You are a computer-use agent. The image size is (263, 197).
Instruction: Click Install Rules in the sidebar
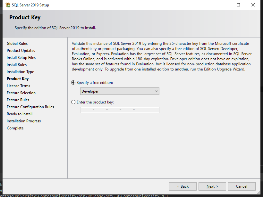(17, 65)
